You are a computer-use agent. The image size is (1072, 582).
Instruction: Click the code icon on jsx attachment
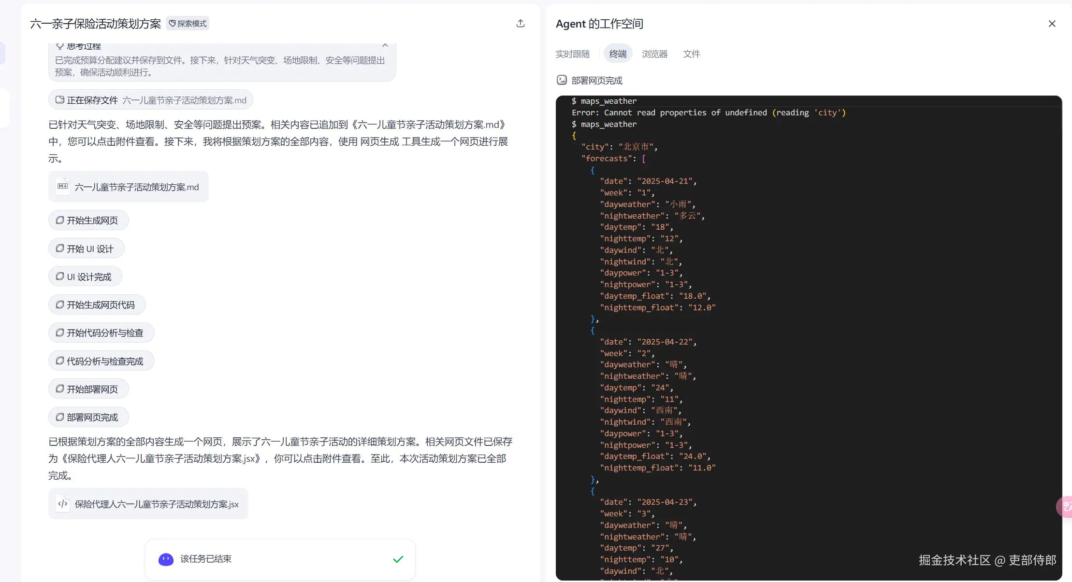(63, 504)
